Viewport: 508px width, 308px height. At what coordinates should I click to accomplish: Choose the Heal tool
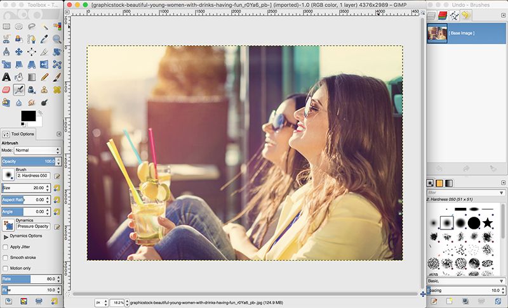pyautogui.click(x=57, y=89)
